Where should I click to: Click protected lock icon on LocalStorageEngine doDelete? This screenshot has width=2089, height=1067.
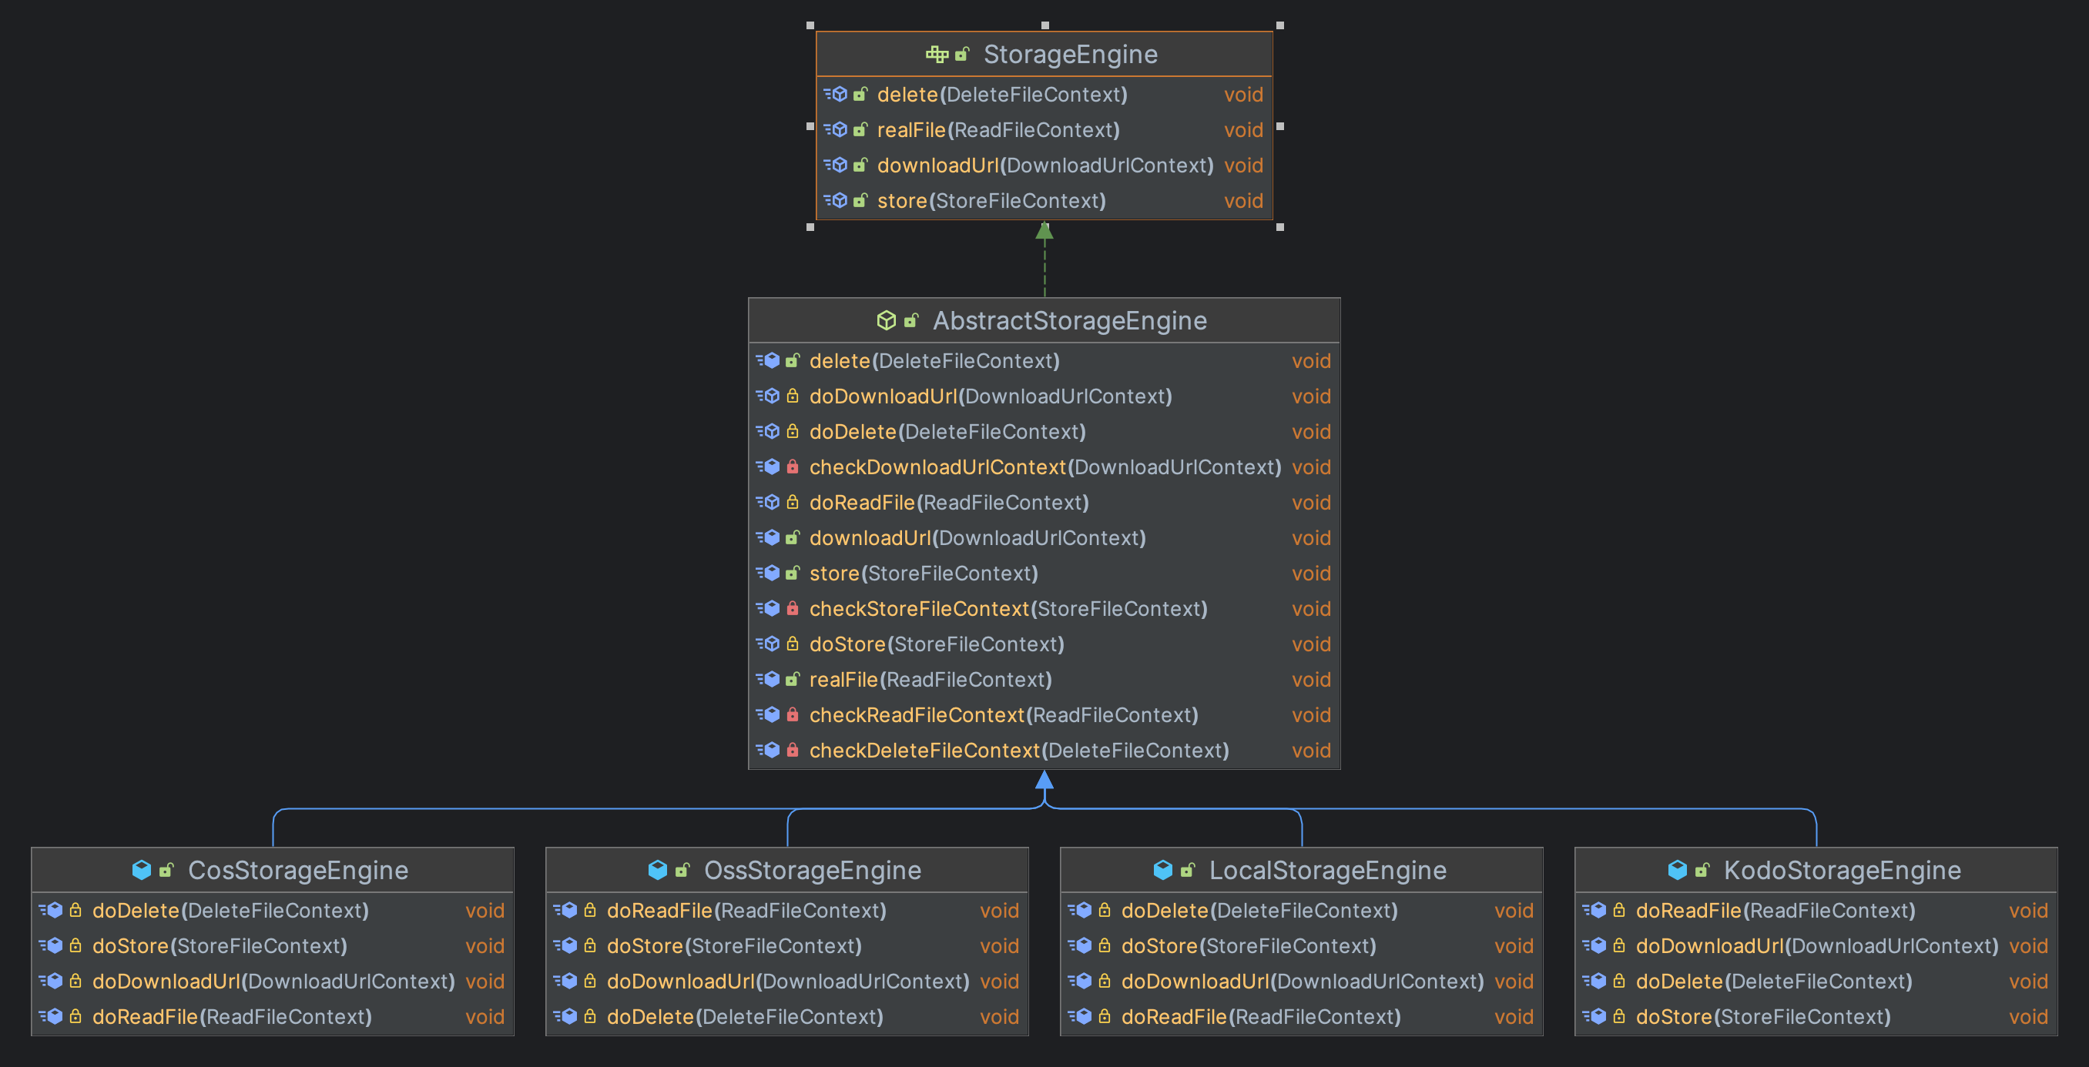point(1105,911)
